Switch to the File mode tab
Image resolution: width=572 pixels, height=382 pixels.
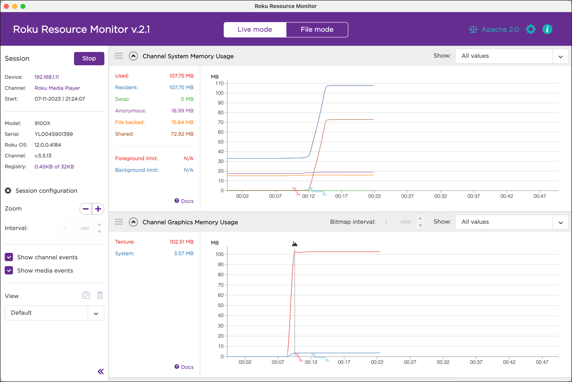coord(317,29)
